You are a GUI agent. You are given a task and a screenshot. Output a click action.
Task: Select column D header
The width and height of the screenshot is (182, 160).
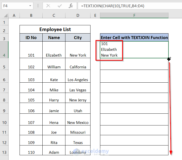(78, 16)
